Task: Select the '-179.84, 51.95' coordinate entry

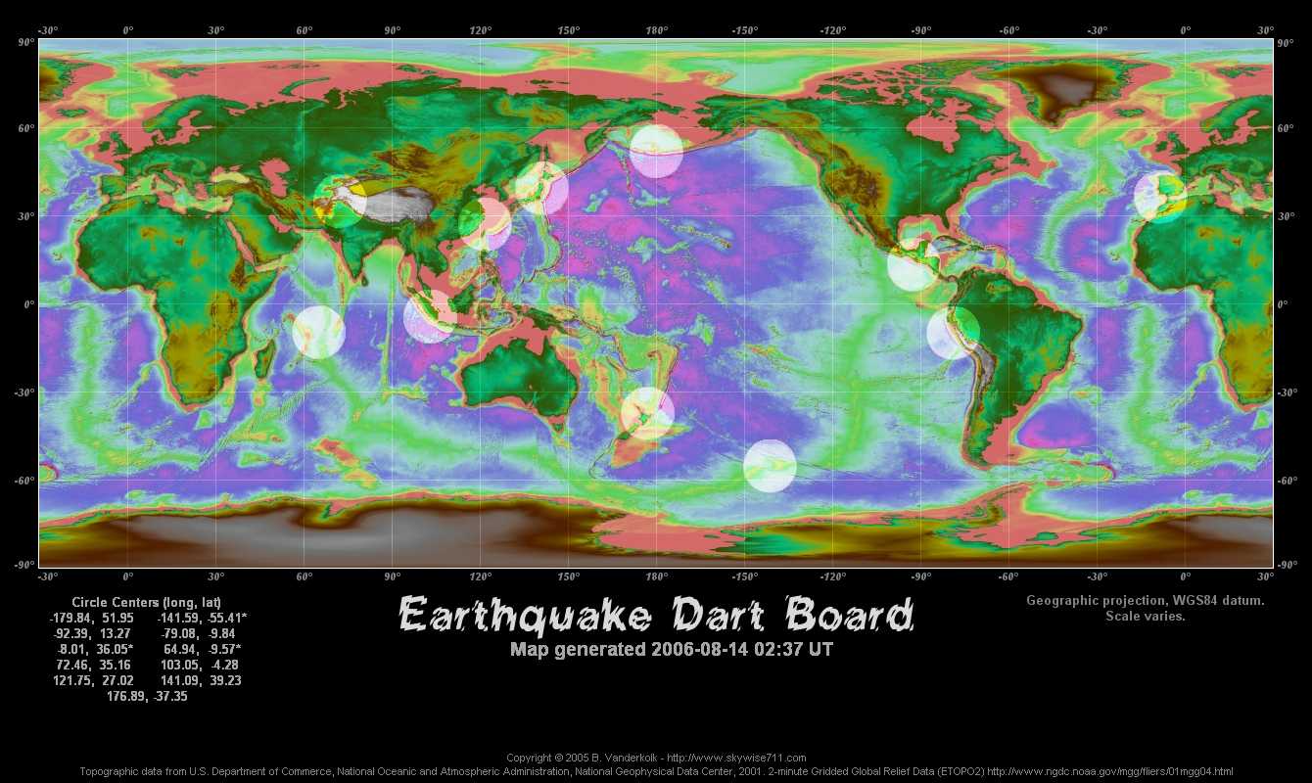Action: click(92, 618)
